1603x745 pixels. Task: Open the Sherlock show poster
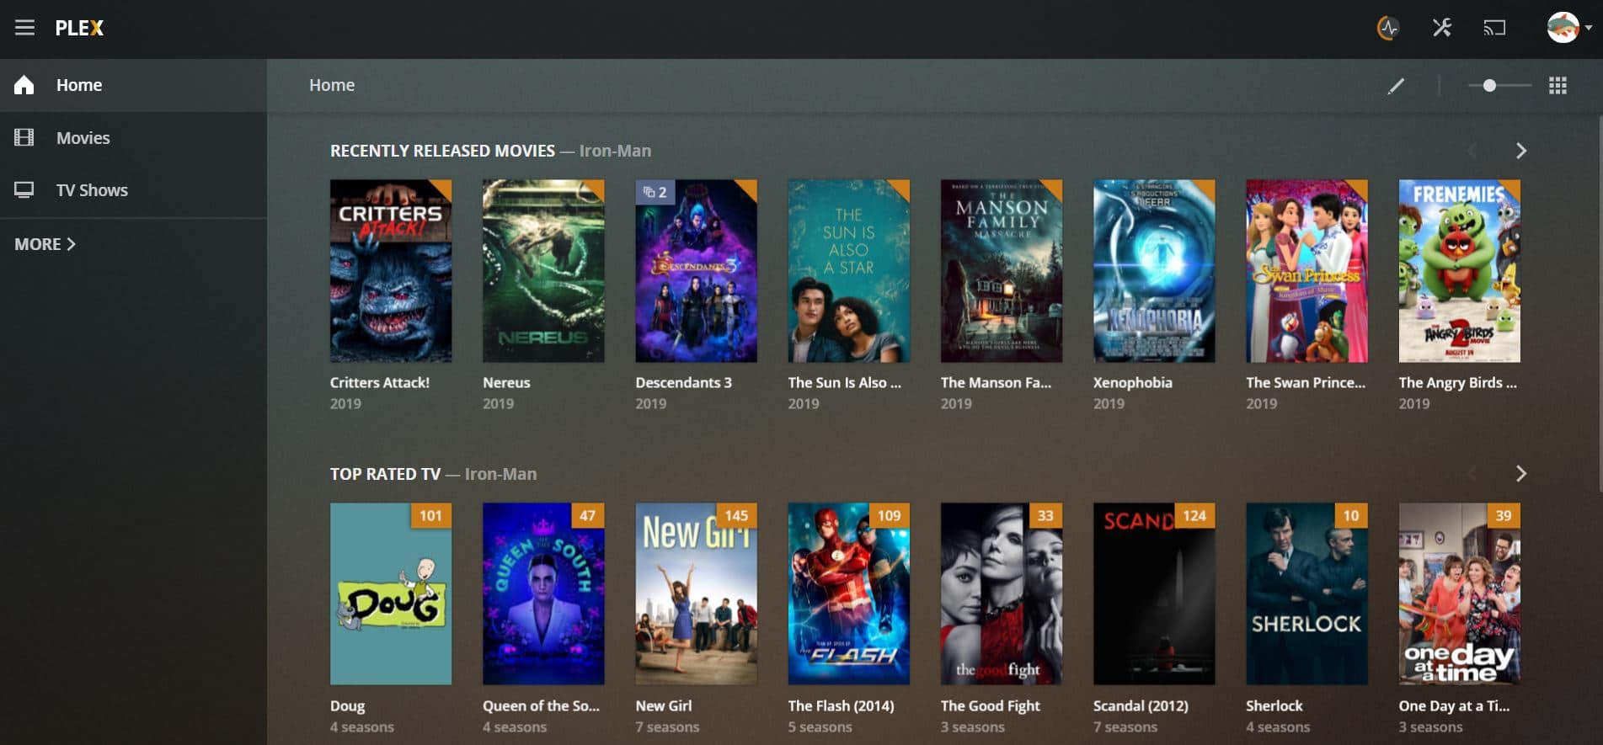click(1306, 594)
